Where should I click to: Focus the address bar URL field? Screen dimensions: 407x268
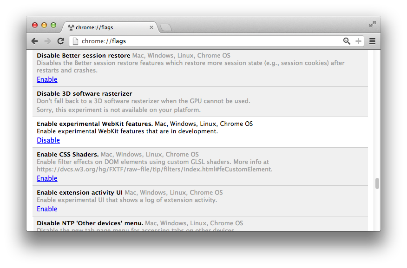pos(209,41)
